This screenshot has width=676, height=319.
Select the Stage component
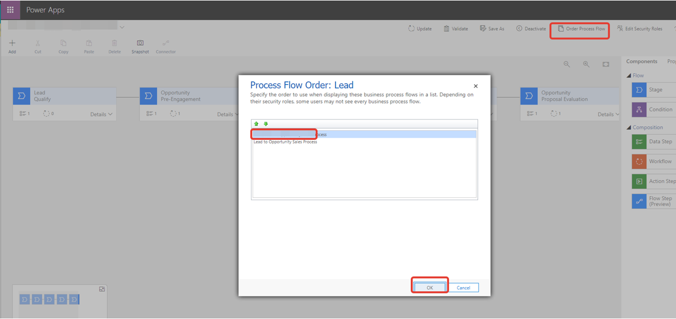point(654,90)
